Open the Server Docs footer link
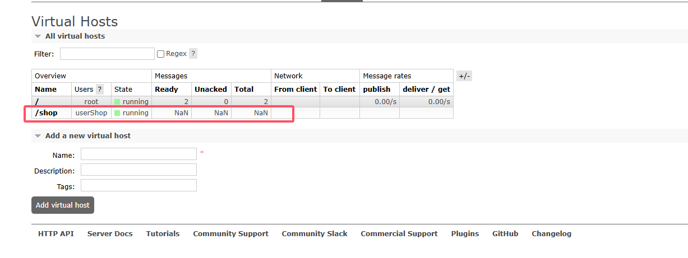 [x=110, y=234]
